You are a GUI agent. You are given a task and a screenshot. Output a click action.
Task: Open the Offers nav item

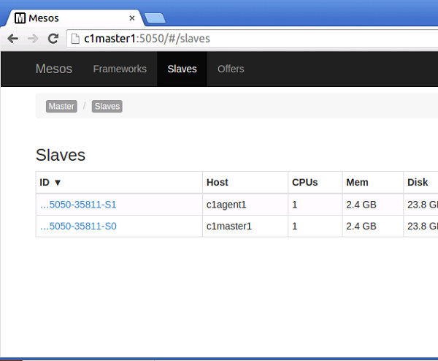(x=231, y=69)
